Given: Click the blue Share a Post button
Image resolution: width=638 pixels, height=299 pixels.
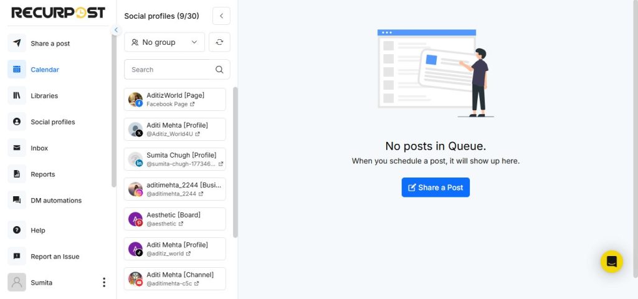Looking at the screenshot, I should pyautogui.click(x=436, y=187).
